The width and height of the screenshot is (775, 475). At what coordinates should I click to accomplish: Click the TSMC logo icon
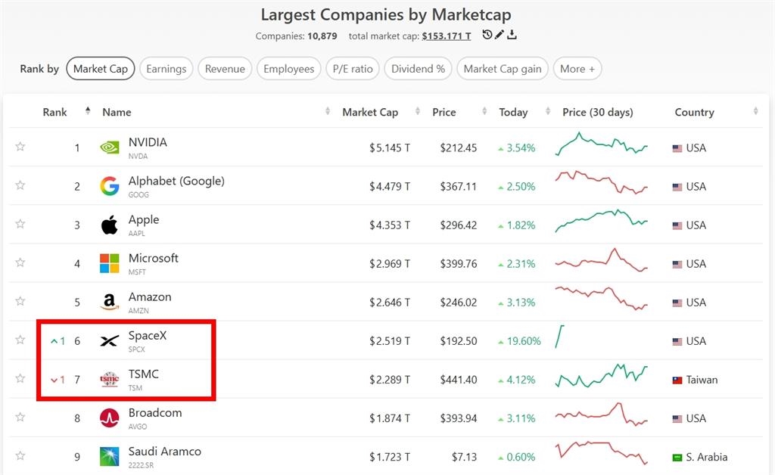click(109, 379)
